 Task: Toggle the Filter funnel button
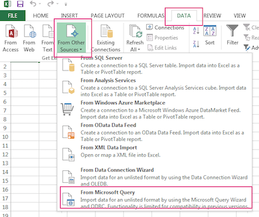pyautogui.click(x=233, y=35)
